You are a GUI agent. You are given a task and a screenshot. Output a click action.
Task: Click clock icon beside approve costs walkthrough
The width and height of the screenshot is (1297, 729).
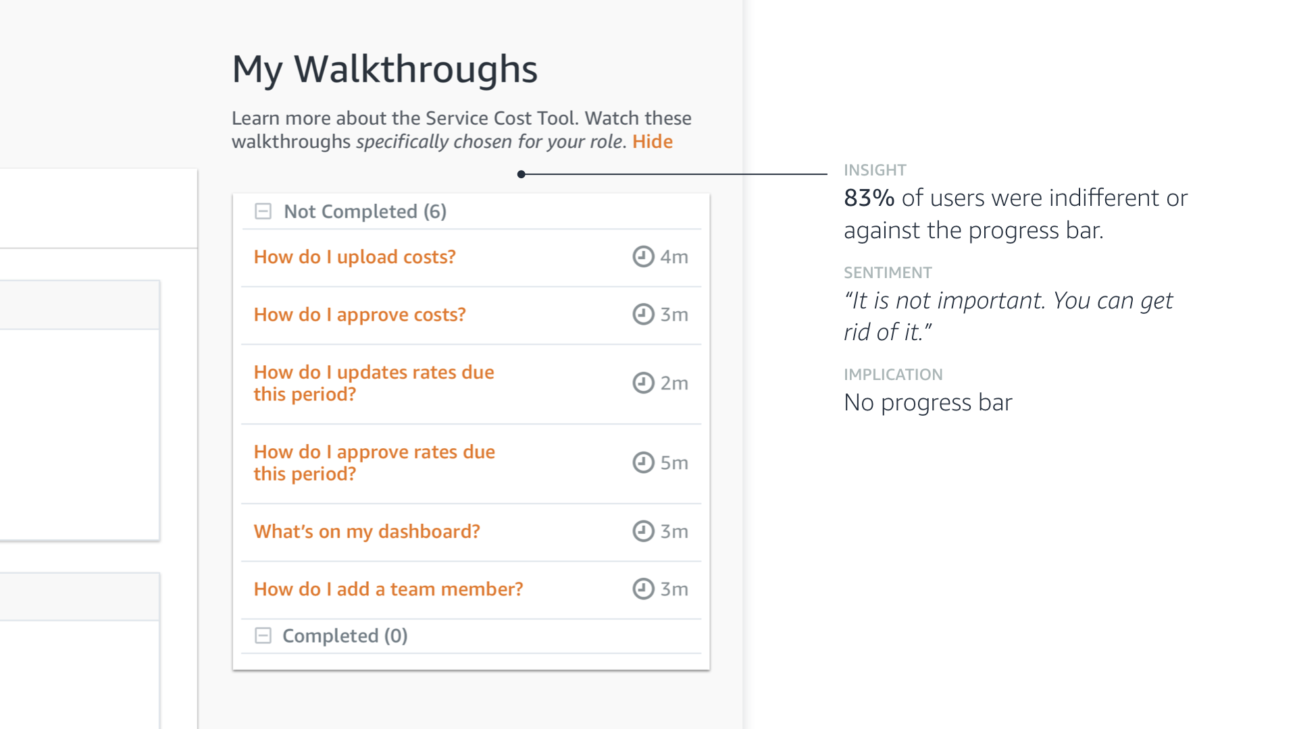point(643,315)
